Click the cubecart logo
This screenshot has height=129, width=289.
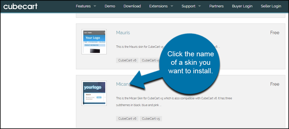click(20, 6)
